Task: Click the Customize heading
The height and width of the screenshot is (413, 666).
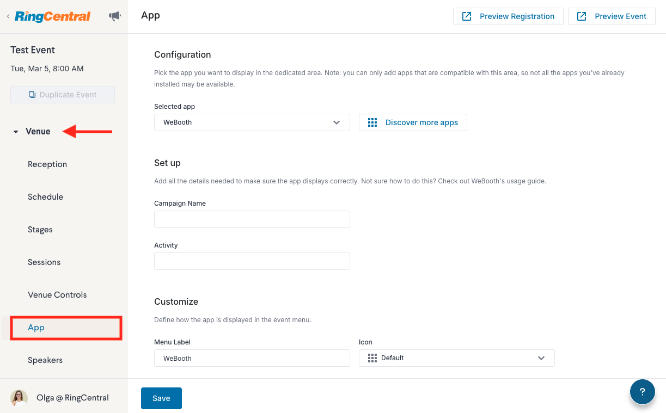Action: coord(176,301)
